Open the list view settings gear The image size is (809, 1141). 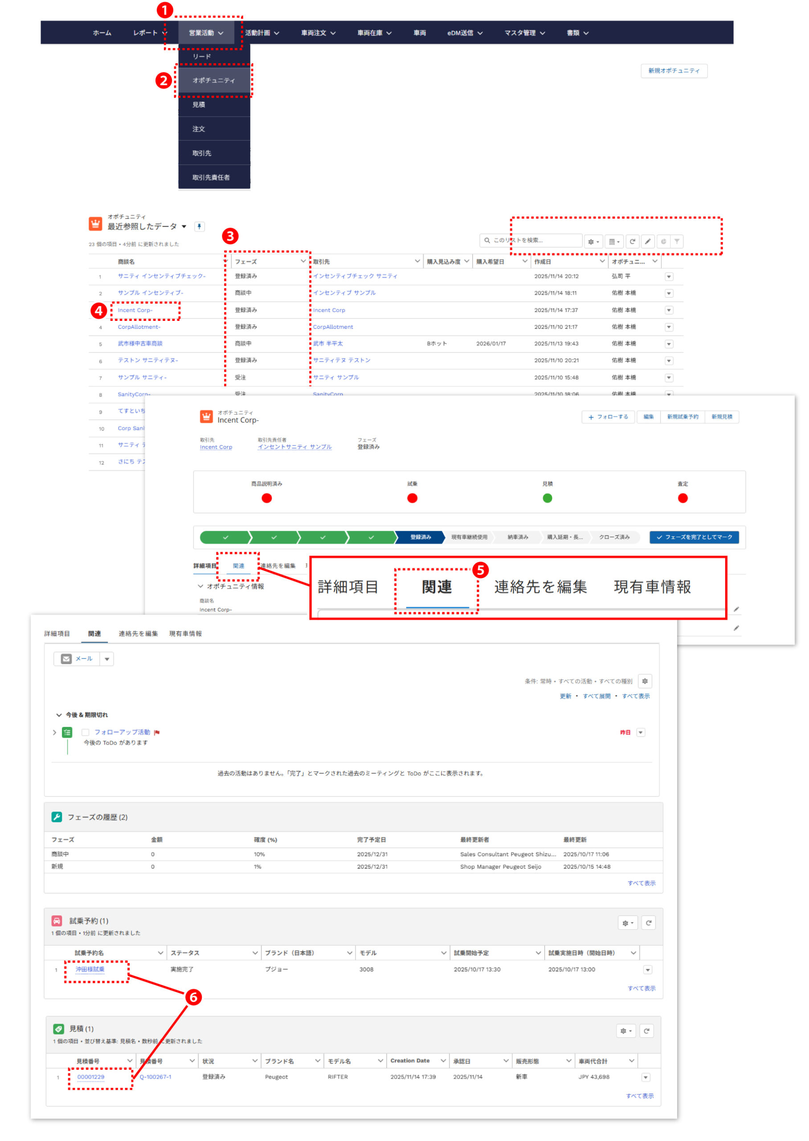[593, 242]
